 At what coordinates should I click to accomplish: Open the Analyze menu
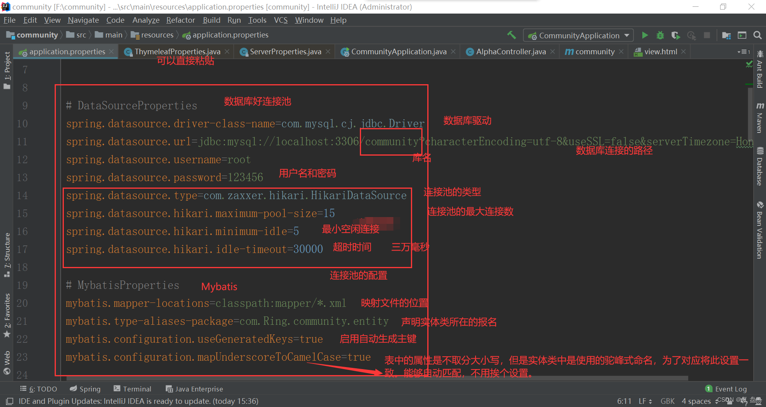146,20
